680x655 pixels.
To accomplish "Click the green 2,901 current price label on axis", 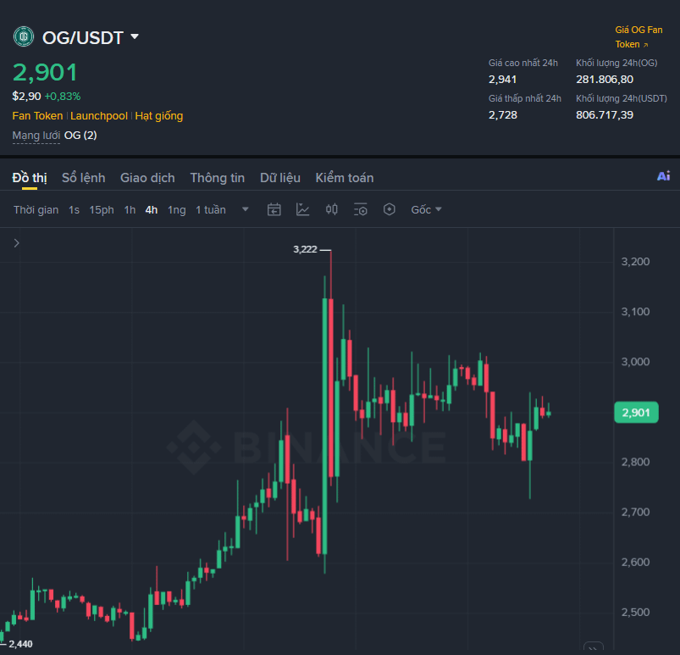I will (x=636, y=413).
